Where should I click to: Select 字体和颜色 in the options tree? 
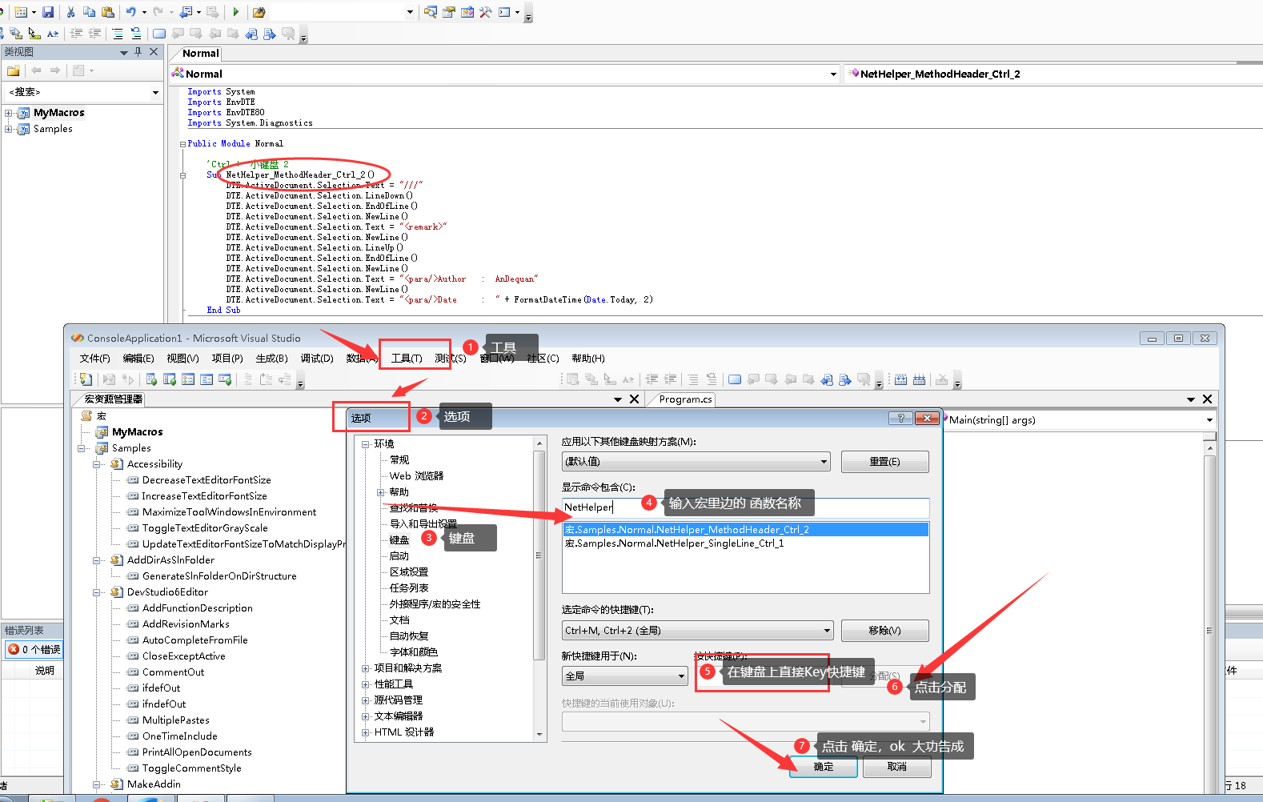(x=414, y=652)
